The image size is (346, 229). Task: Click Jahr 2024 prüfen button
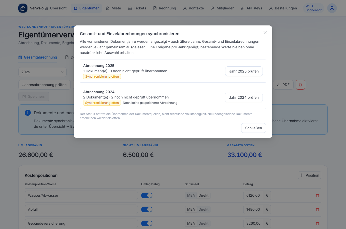tap(244, 97)
